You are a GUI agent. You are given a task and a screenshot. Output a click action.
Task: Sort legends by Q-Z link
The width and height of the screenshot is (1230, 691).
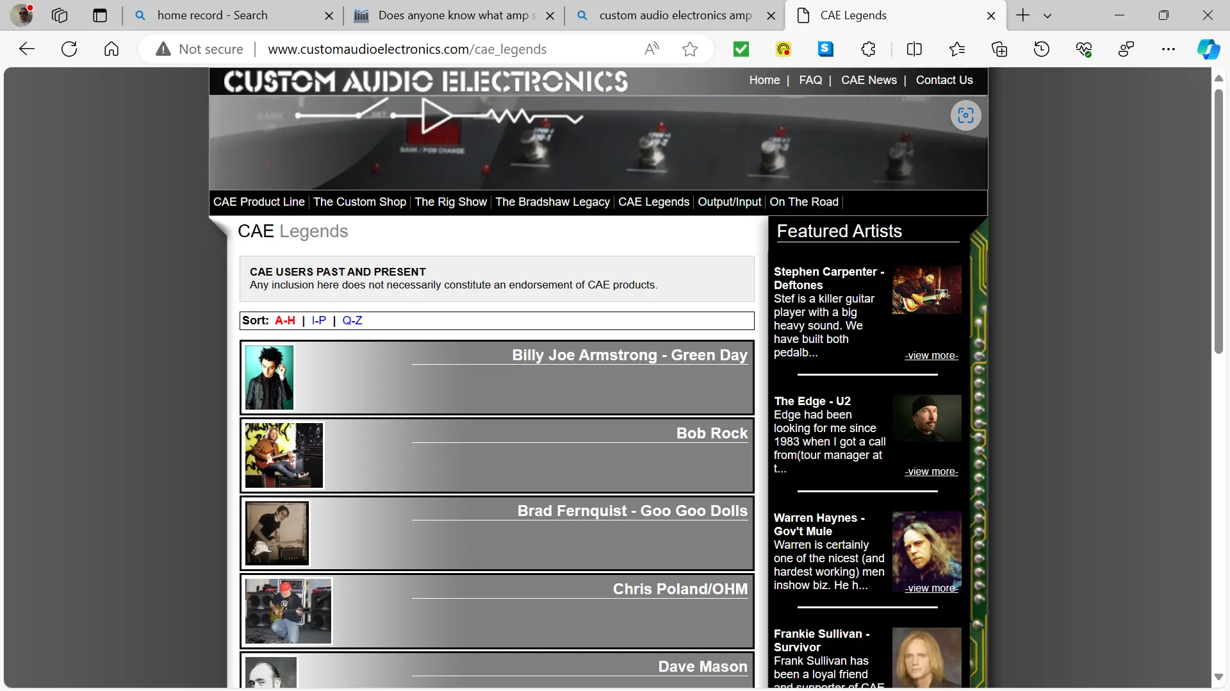352,321
